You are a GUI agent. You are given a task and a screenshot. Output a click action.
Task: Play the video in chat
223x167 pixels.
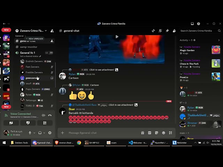[x=117, y=37]
